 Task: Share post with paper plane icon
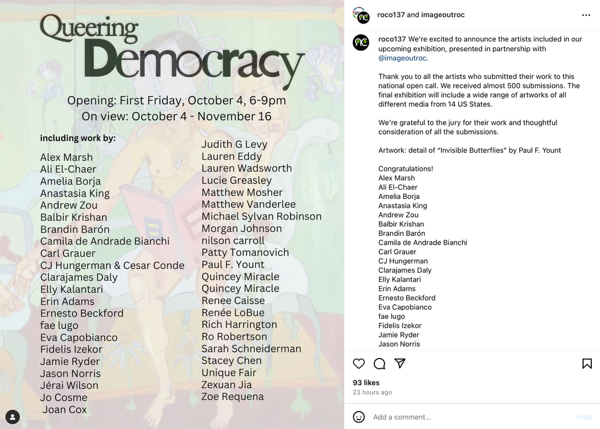pyautogui.click(x=400, y=363)
